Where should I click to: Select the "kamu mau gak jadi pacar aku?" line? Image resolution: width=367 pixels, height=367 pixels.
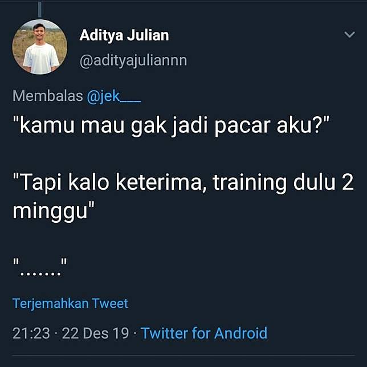pyautogui.click(x=172, y=126)
